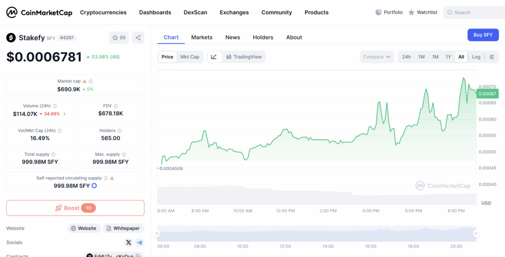
Task: Switch to the Markets tab
Action: coord(202,37)
